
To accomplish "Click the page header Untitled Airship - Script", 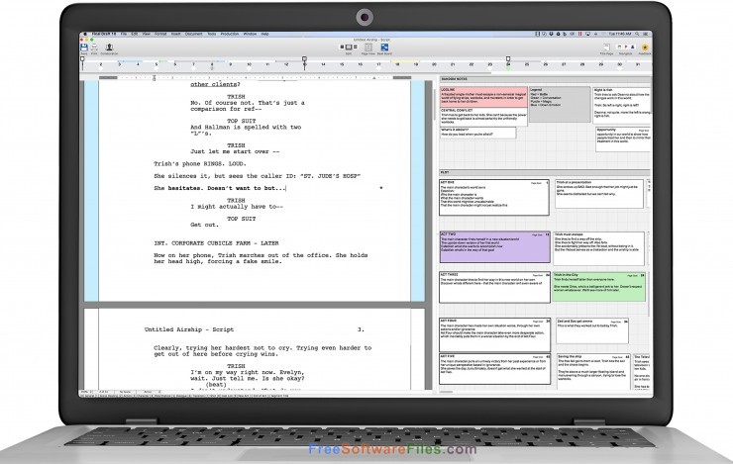I will (x=189, y=329).
